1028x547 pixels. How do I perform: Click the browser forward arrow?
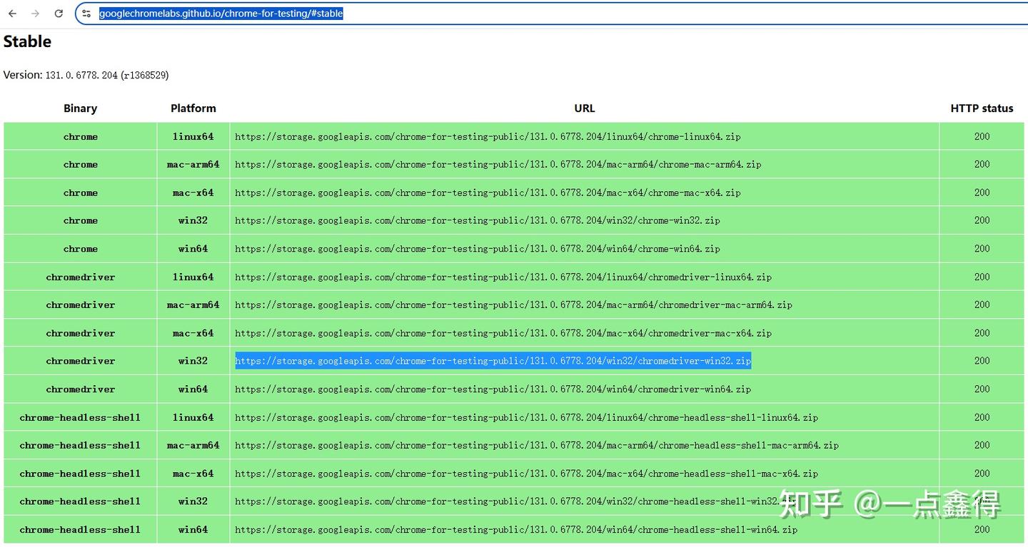tap(35, 14)
